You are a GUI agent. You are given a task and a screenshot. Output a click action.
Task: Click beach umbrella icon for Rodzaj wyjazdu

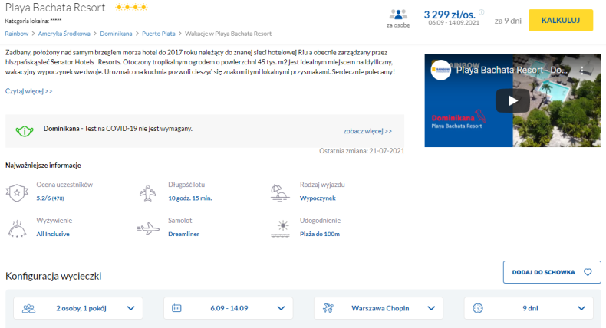click(x=280, y=193)
